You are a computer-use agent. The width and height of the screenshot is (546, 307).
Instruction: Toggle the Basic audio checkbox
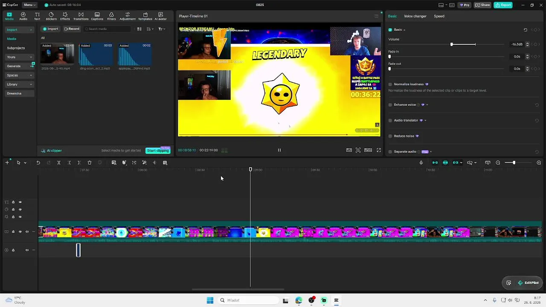coord(390,30)
